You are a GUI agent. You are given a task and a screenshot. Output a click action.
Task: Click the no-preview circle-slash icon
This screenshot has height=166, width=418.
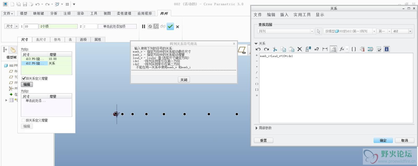(150, 26)
